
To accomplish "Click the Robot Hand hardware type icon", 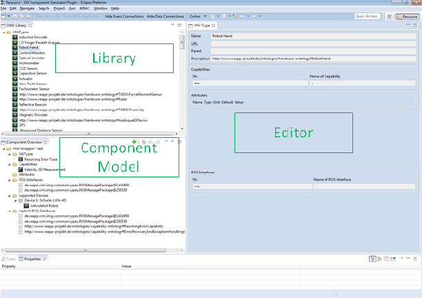I will (x=14, y=48).
